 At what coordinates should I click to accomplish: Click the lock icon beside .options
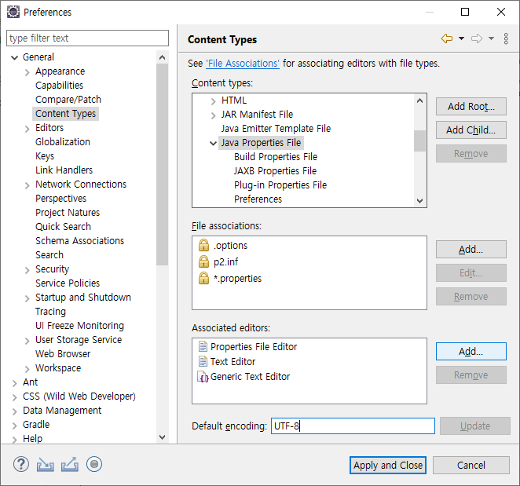(x=203, y=245)
